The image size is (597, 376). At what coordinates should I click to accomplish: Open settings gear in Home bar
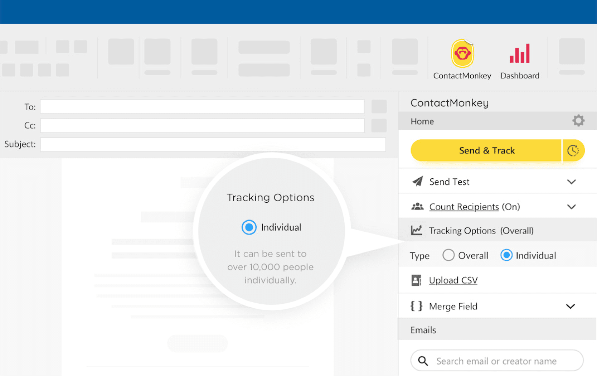click(x=578, y=121)
